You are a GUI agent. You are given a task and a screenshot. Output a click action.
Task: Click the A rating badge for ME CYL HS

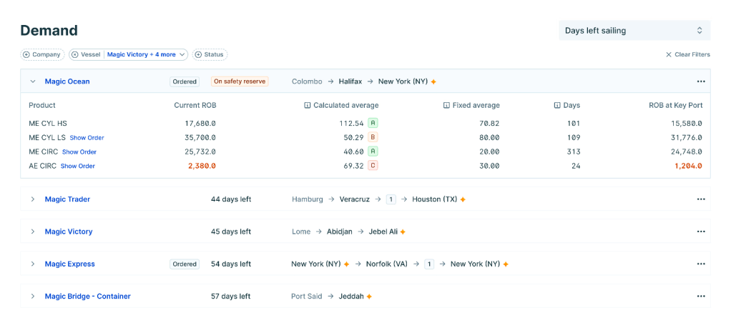point(373,124)
